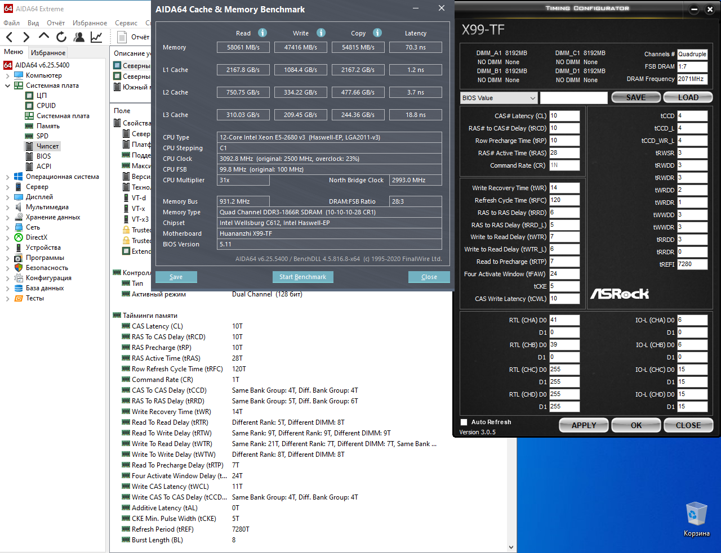Collapse the Системная плата tree node
Image resolution: width=721 pixels, height=553 pixels.
pos(7,86)
